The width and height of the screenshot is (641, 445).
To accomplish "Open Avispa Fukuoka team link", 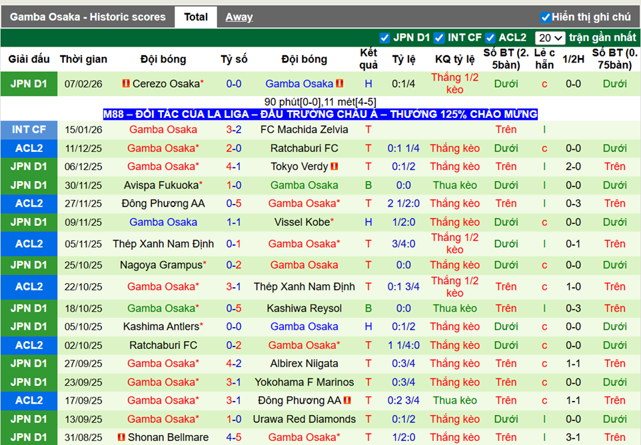I will (161, 185).
